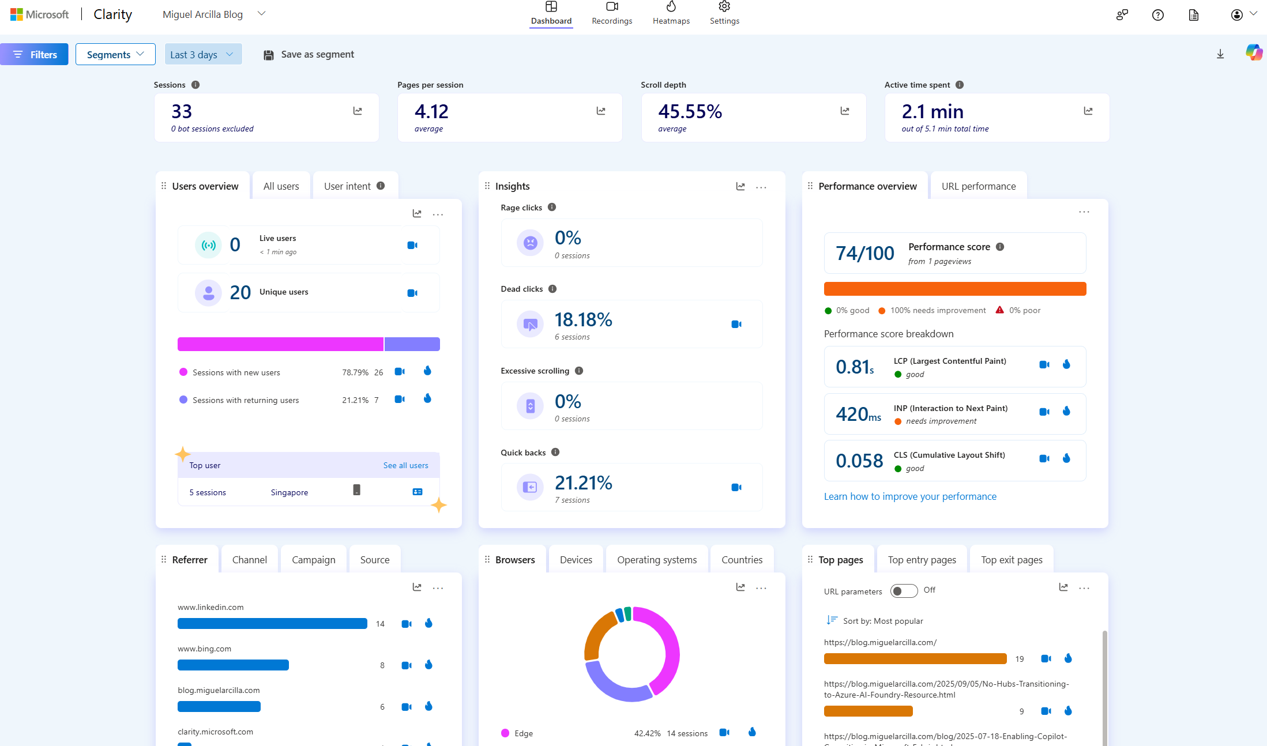Viewport: 1267px width, 746px height.
Task: Open Settings tab
Action: tap(724, 14)
